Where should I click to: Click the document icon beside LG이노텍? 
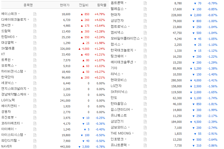[35, 101]
